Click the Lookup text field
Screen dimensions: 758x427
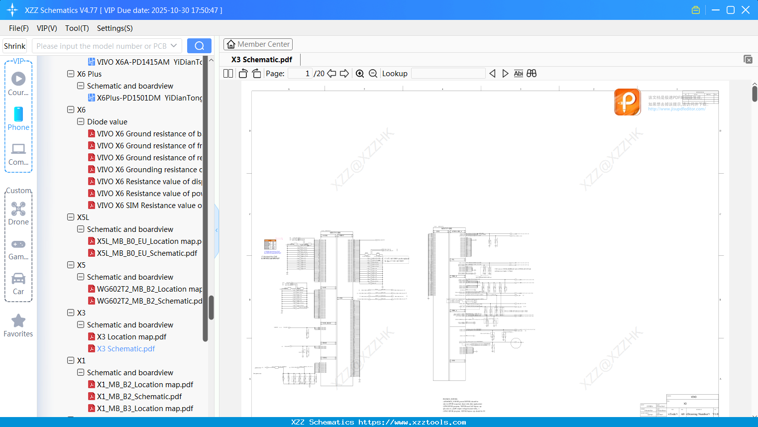[448, 73]
